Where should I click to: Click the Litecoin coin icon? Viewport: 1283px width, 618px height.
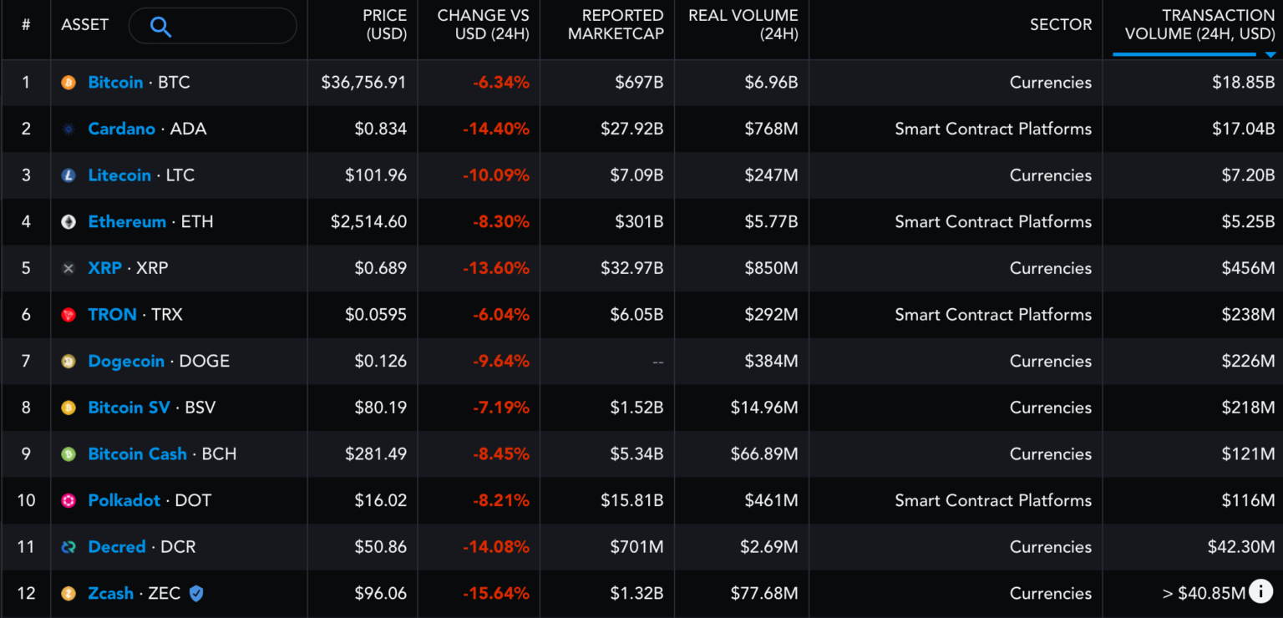pyautogui.click(x=68, y=175)
